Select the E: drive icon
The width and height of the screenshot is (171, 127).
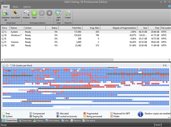tap(3, 39)
